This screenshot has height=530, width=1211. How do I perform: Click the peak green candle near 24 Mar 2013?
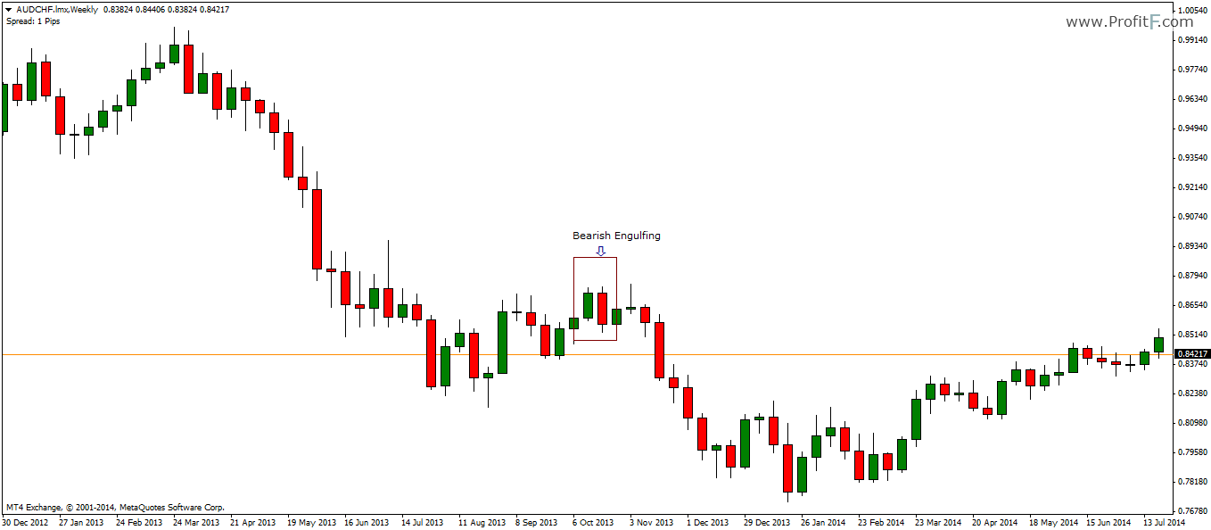(175, 54)
